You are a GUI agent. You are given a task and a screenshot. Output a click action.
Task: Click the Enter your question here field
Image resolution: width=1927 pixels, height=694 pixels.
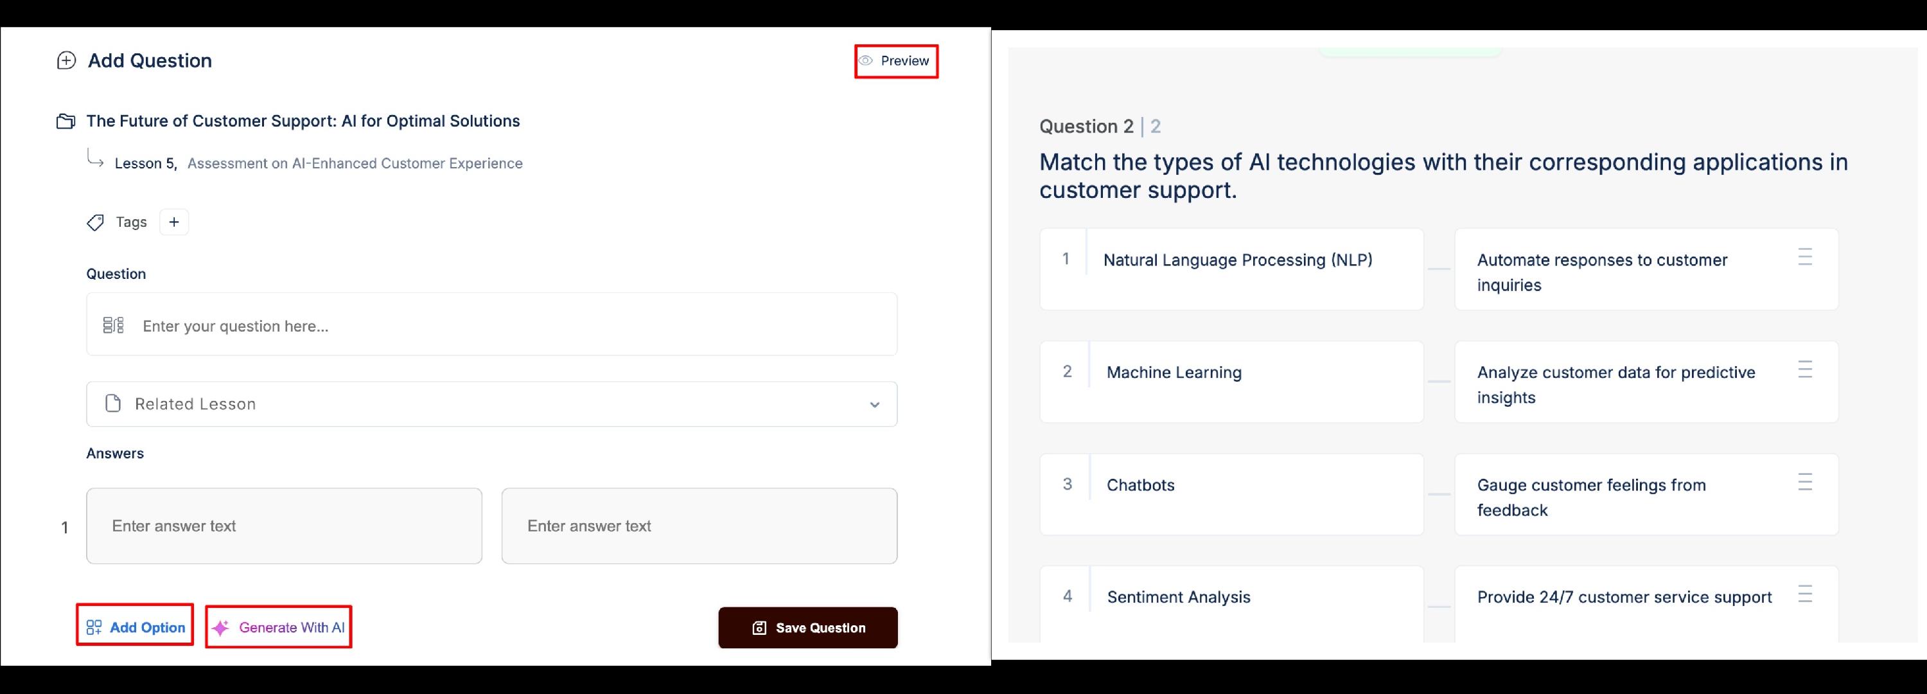pyautogui.click(x=491, y=324)
